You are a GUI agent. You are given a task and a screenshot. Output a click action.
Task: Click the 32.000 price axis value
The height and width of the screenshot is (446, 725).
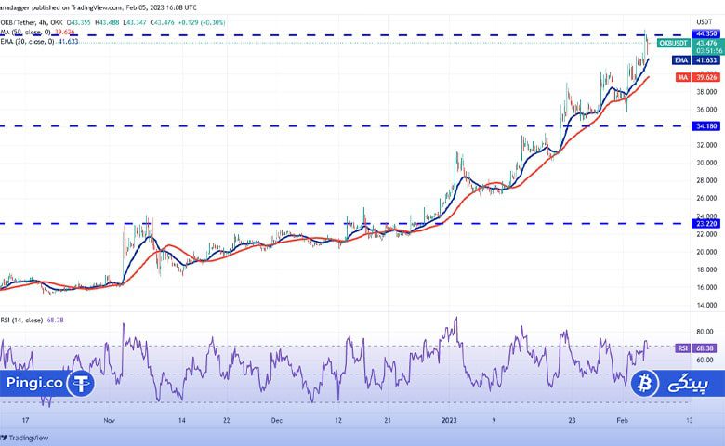706,145
